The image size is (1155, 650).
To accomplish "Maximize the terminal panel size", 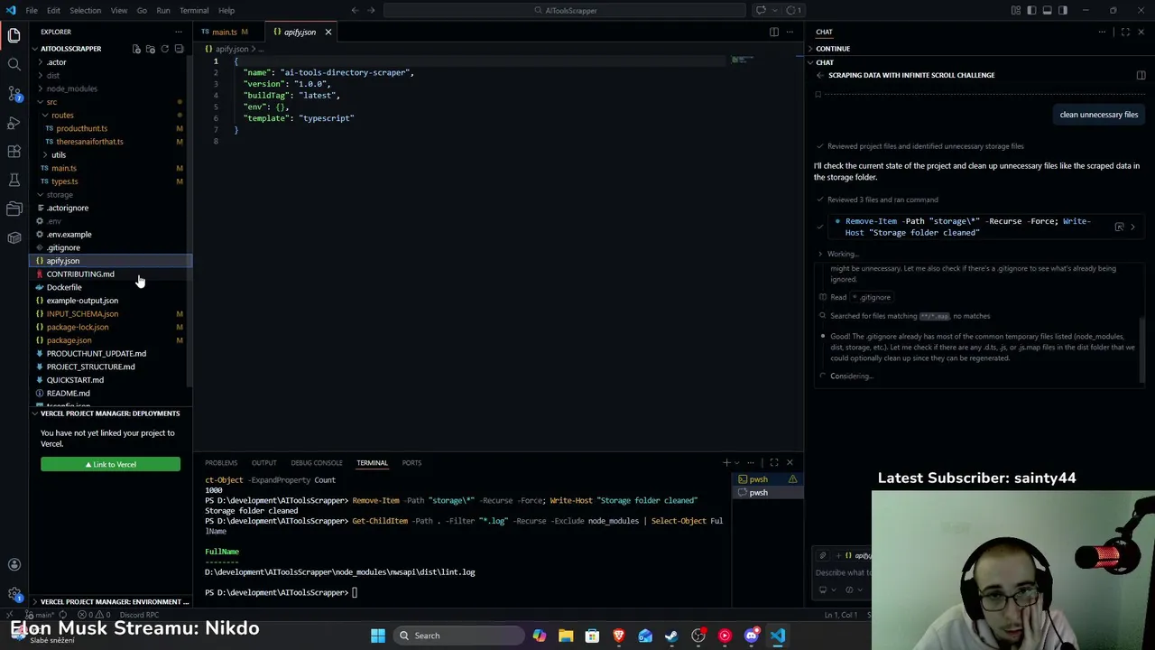I will tap(773, 462).
